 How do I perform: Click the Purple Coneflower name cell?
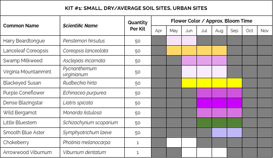click(30, 93)
